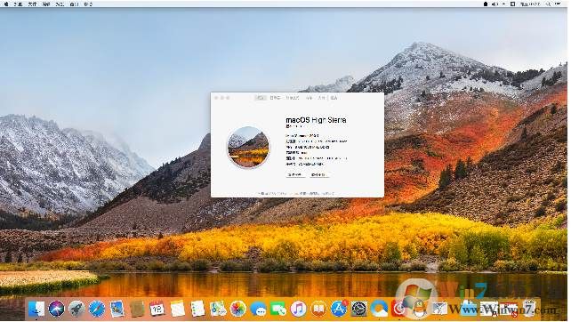Open the File (文件) menu
This screenshot has height=322, width=571.
point(32,4)
